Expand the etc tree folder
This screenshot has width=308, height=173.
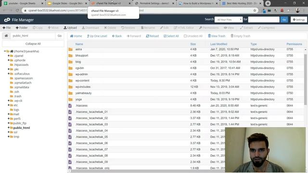point(9,105)
